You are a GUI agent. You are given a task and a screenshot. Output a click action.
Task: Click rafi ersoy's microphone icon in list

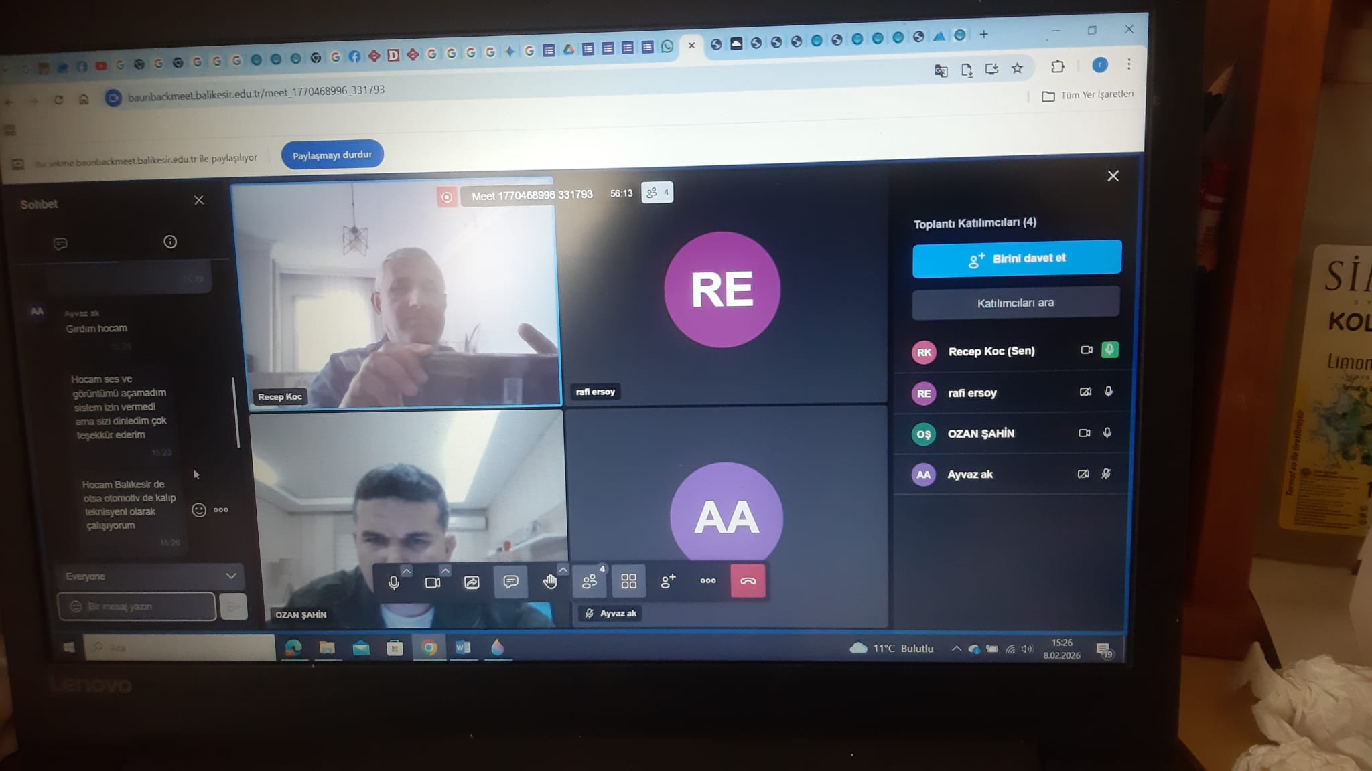point(1109,392)
